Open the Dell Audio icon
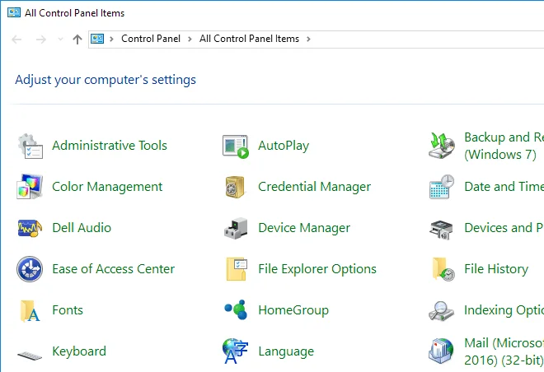The height and width of the screenshot is (372, 544). [x=30, y=228]
